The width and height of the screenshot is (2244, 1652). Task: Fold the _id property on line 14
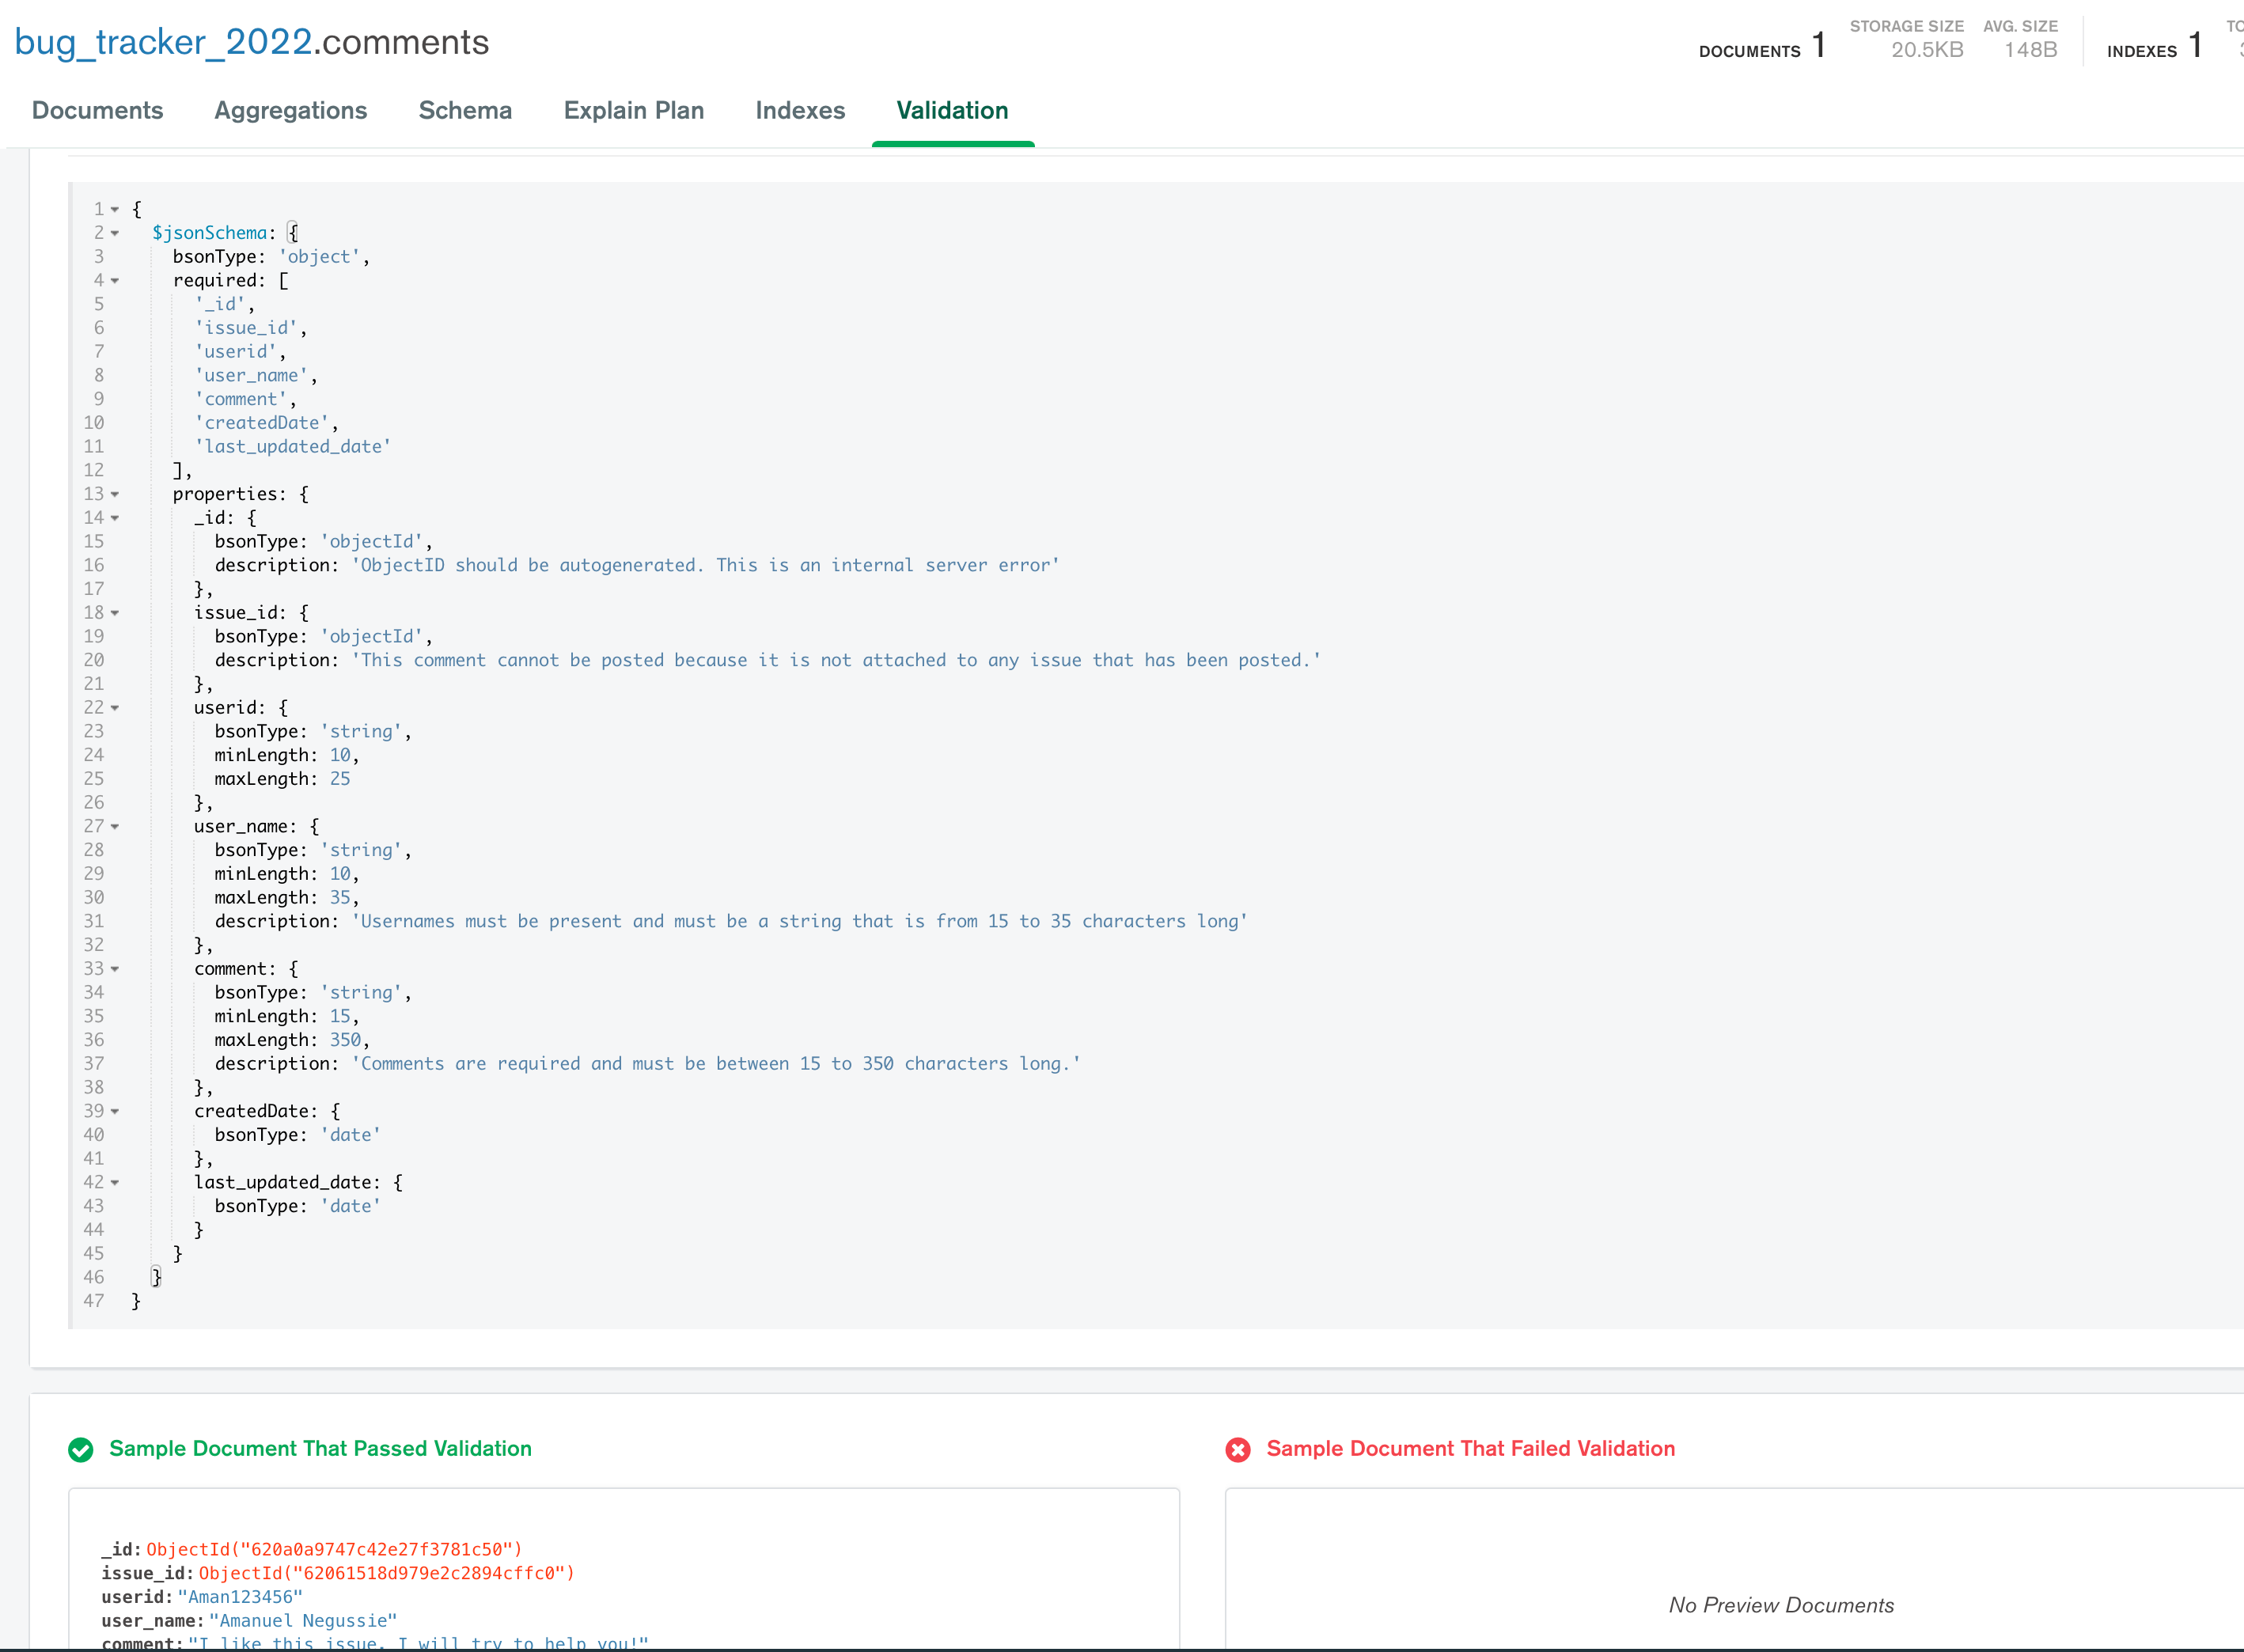coord(115,518)
